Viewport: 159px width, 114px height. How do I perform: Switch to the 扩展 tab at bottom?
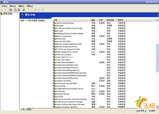(23, 109)
